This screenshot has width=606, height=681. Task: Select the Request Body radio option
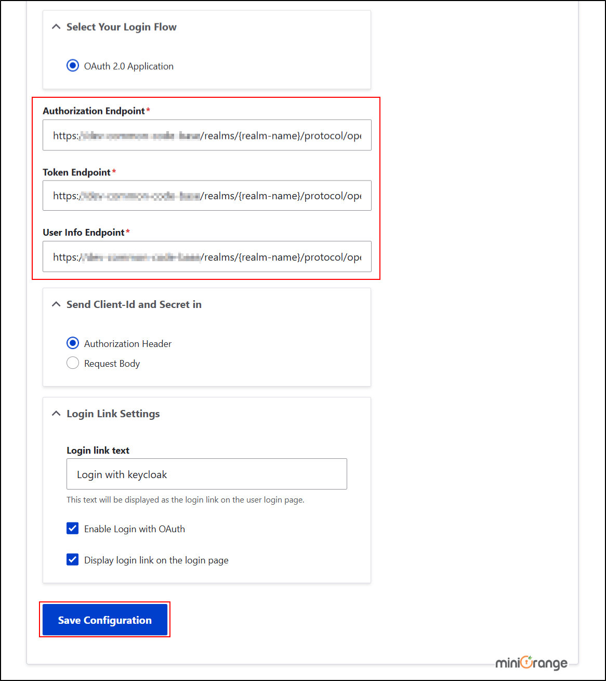[x=73, y=363]
